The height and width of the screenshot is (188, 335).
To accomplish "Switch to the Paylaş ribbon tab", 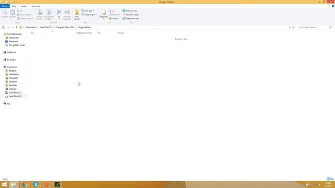I will click(x=24, y=6).
